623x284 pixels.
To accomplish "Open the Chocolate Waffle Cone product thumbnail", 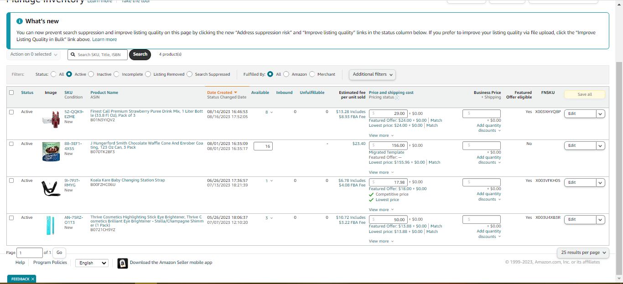I will point(52,151).
